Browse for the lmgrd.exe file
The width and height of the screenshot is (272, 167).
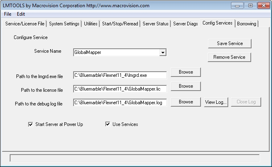(186, 72)
